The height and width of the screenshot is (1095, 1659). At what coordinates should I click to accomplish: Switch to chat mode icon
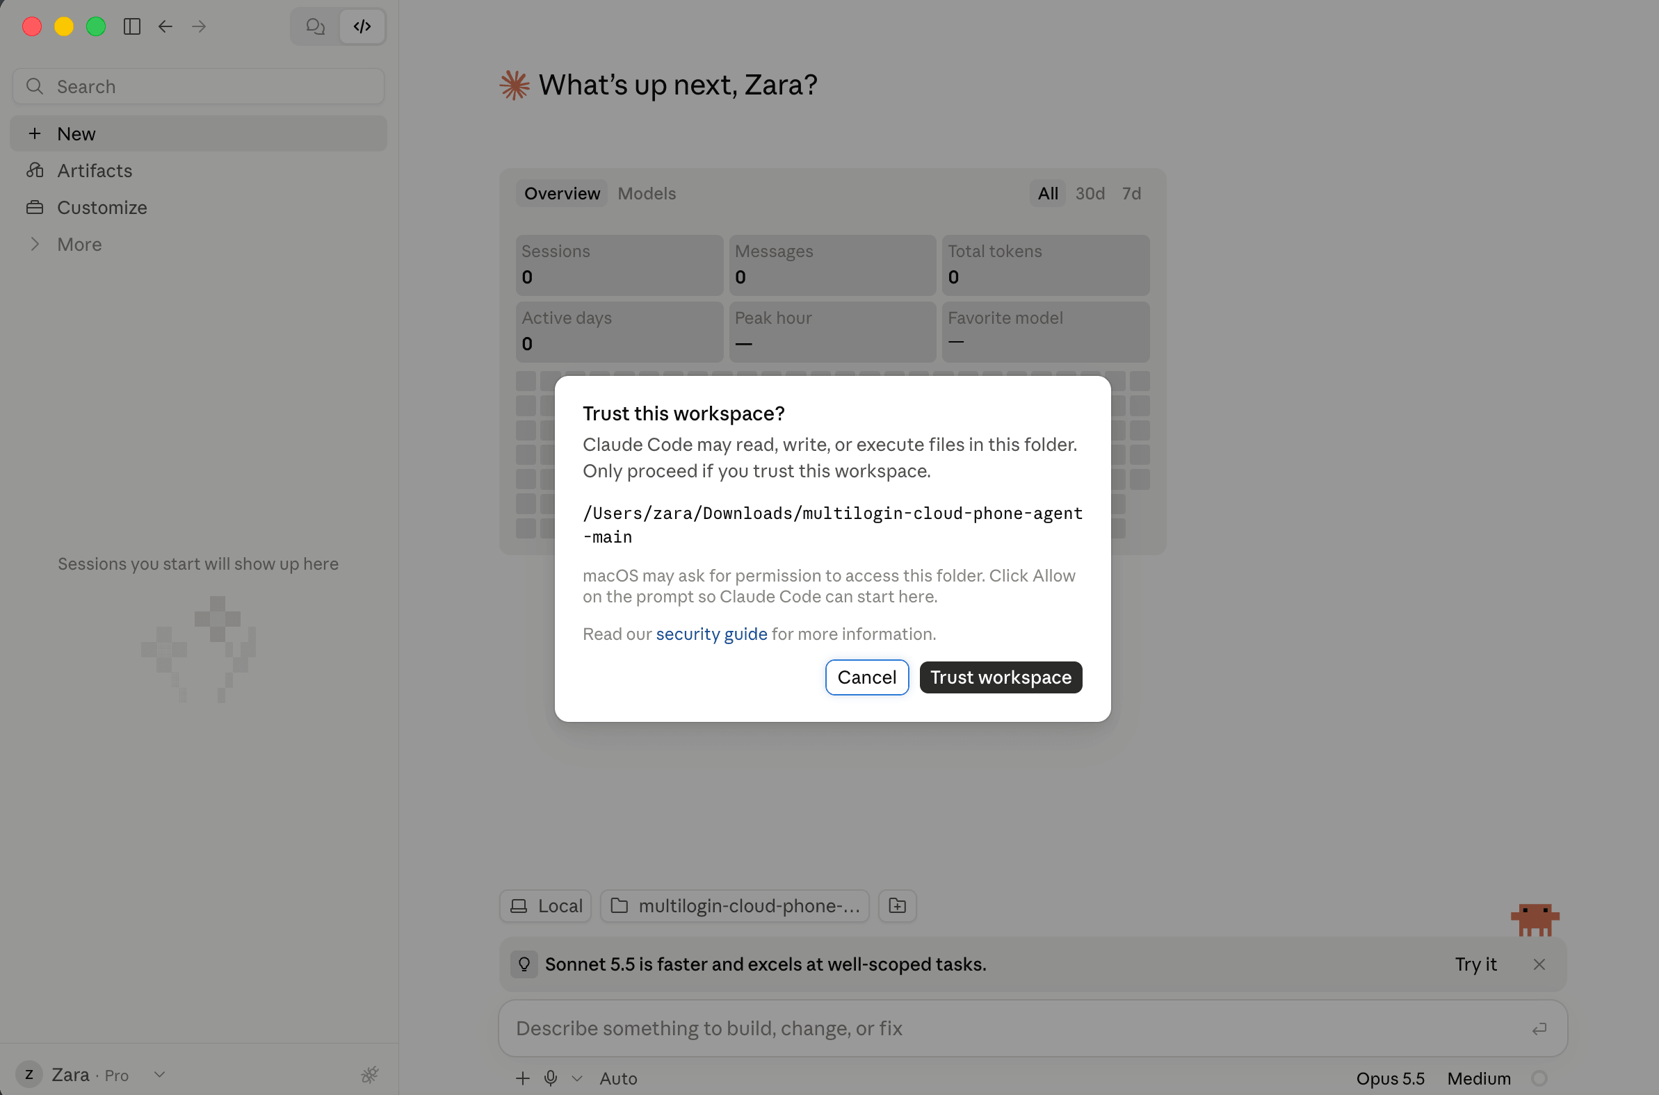pyautogui.click(x=315, y=26)
